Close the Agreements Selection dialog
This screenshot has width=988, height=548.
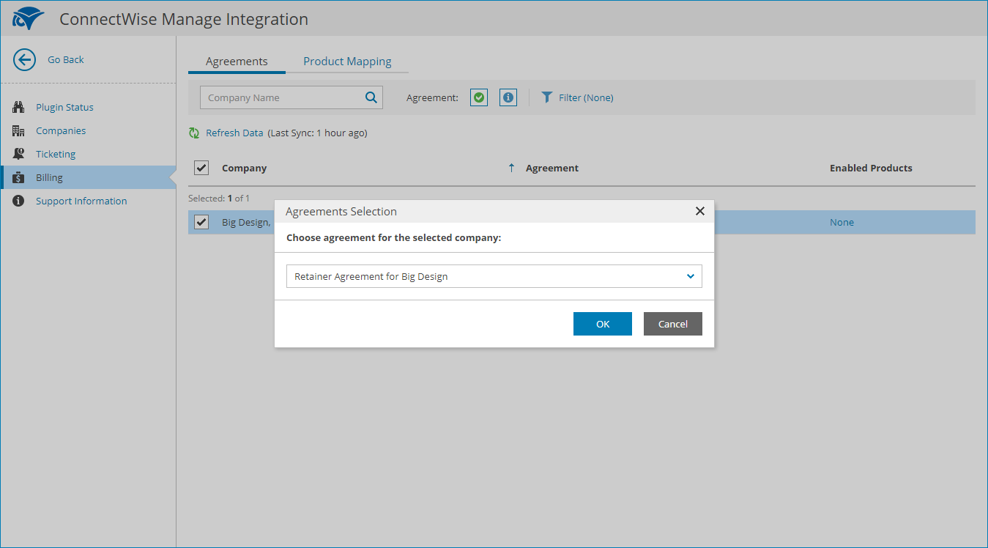699,211
